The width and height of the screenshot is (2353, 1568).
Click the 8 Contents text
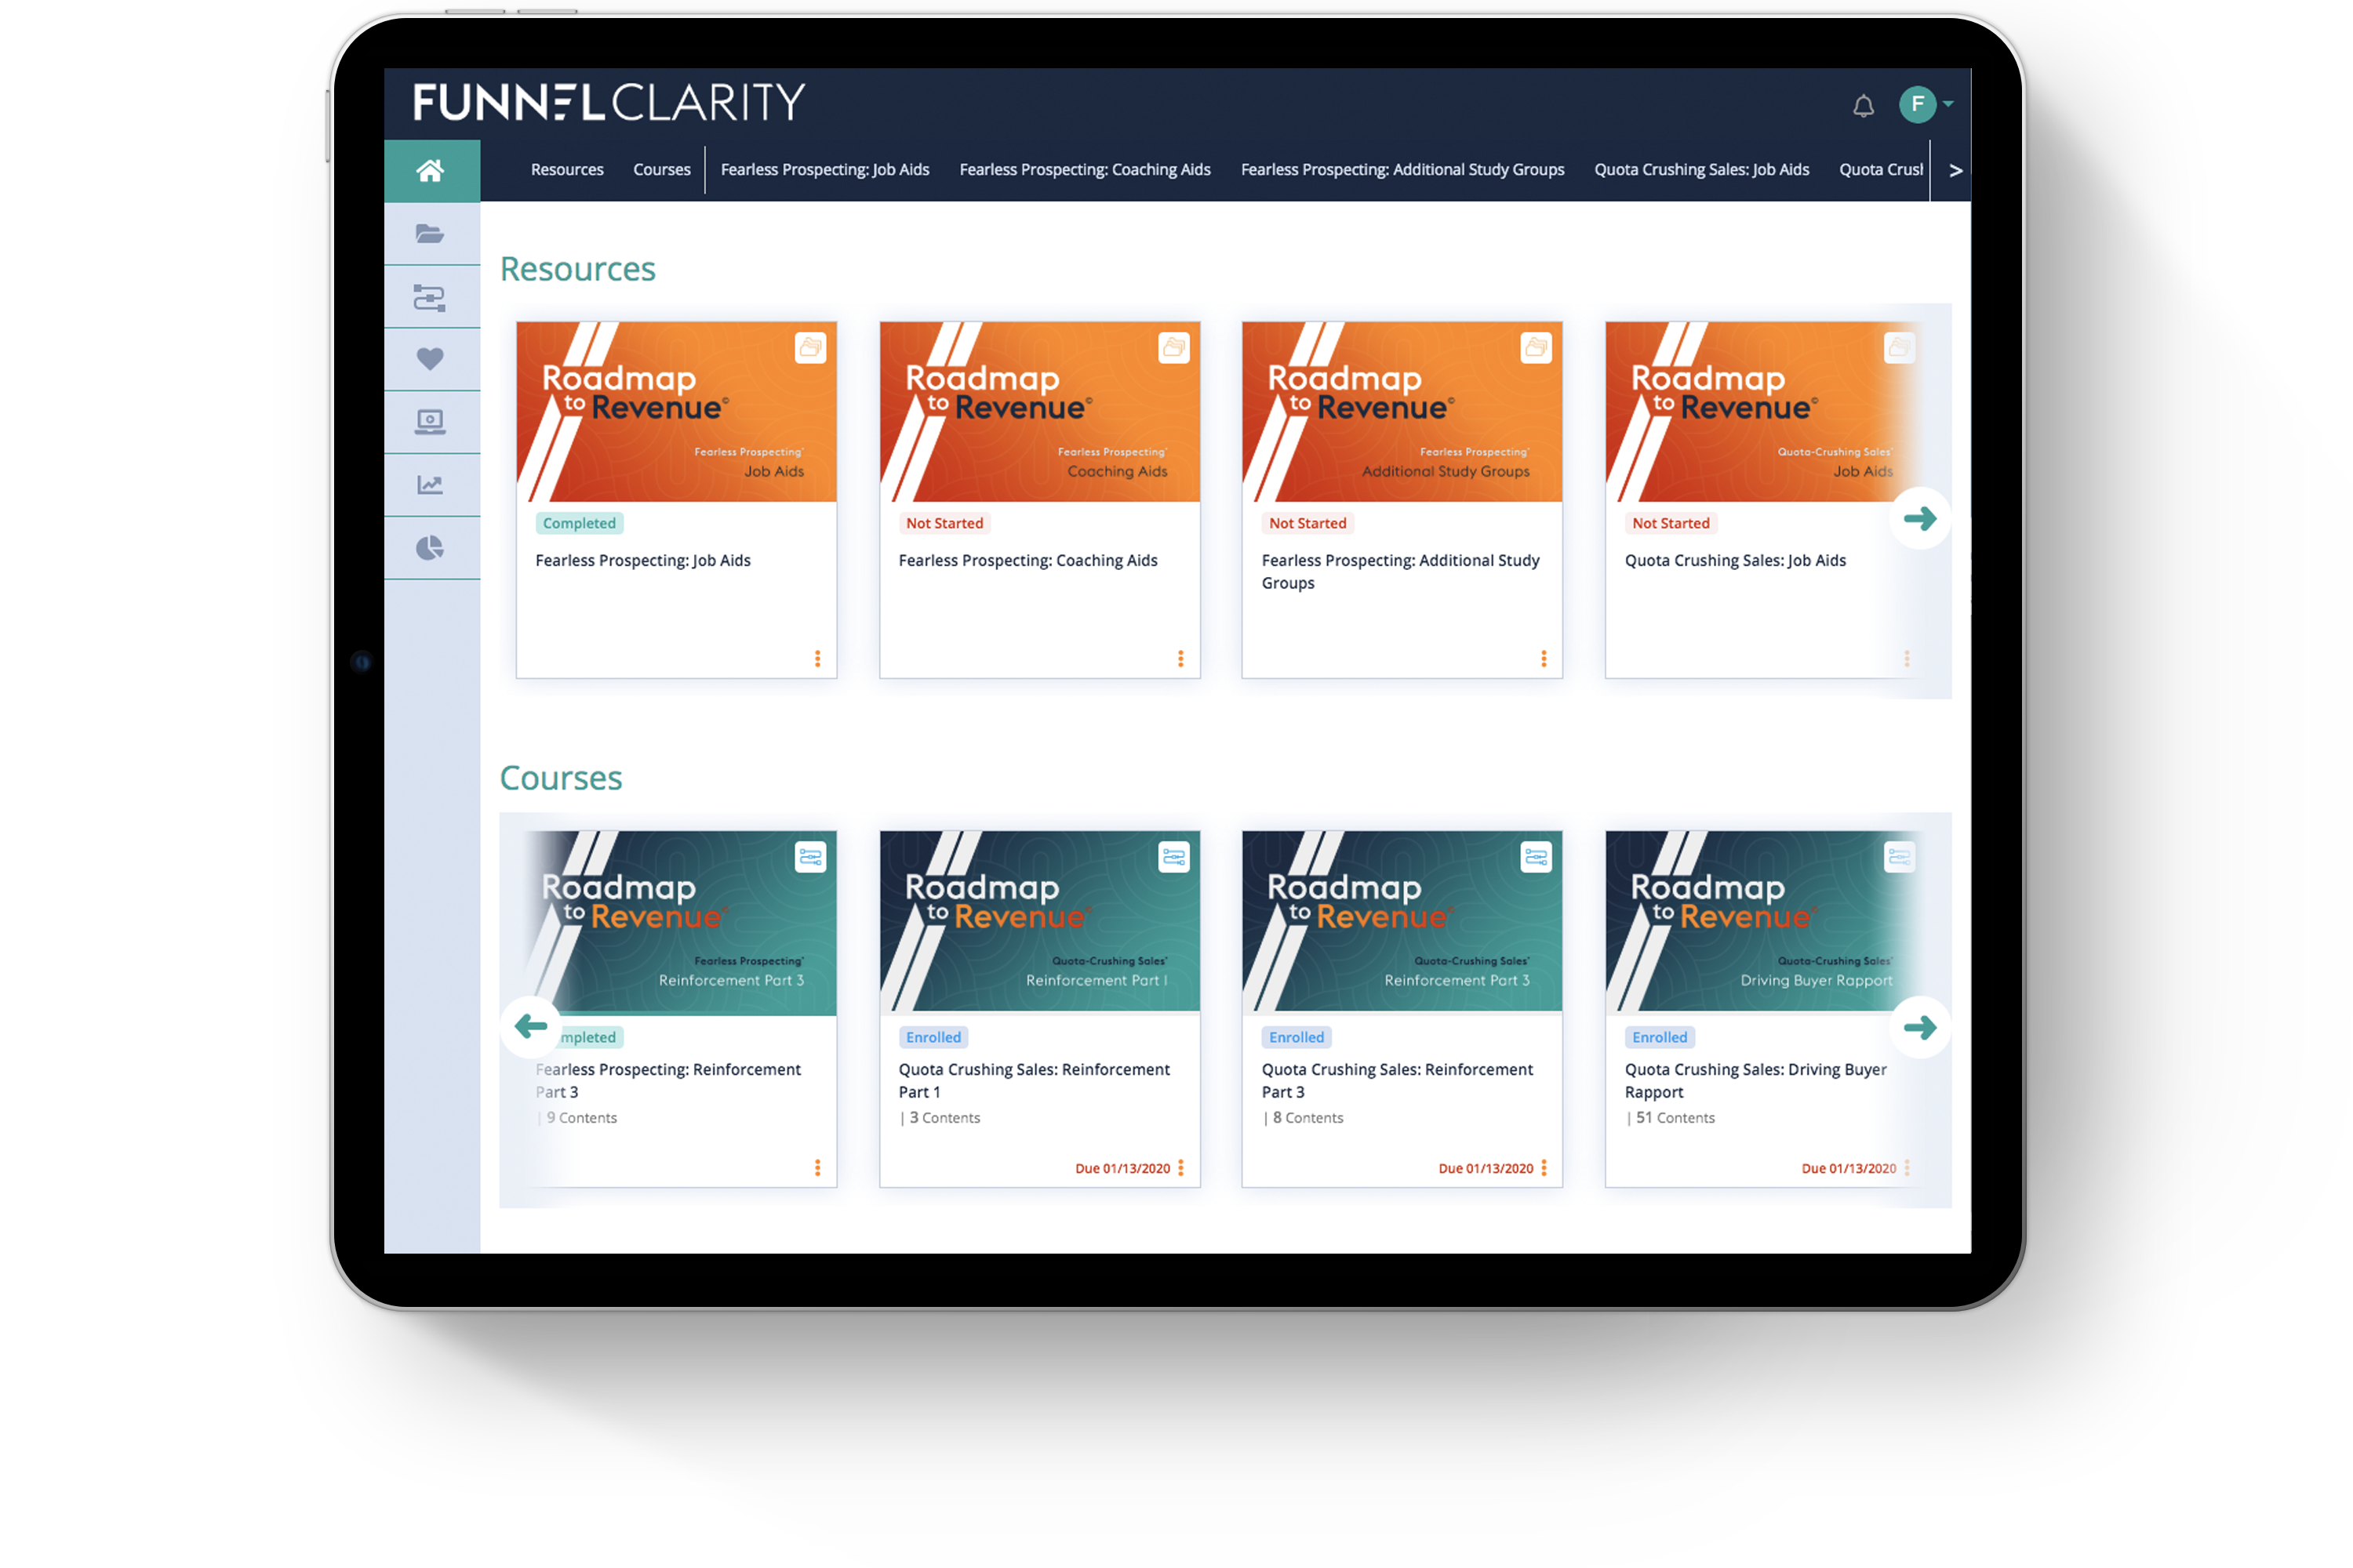1308,1118
